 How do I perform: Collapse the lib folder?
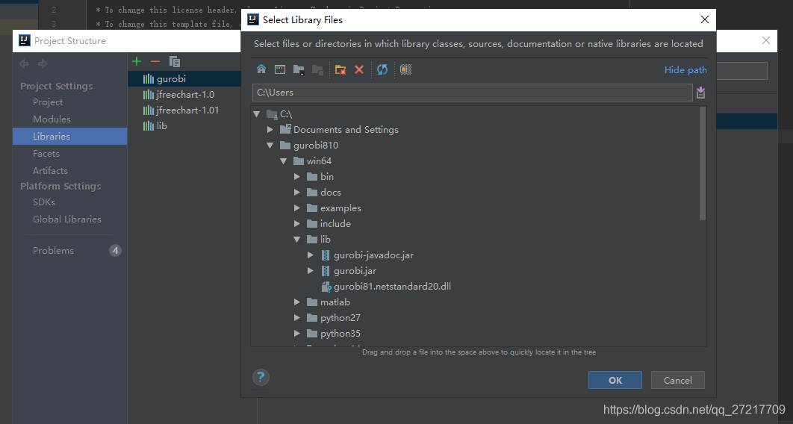coord(297,240)
